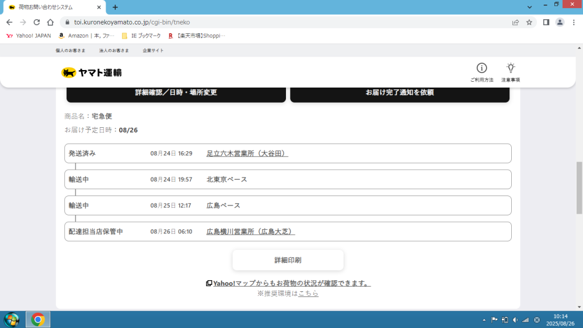Screen dimensions: 583x328
Task: Click the volume speaker tray icon
Action: coord(515,320)
